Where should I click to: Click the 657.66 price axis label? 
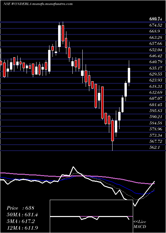155,44
